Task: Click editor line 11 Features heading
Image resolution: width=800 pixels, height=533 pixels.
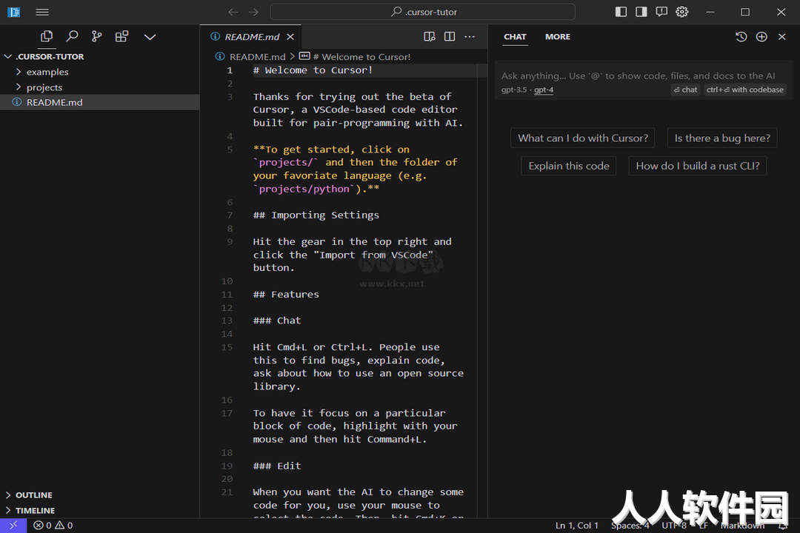Action: point(286,295)
